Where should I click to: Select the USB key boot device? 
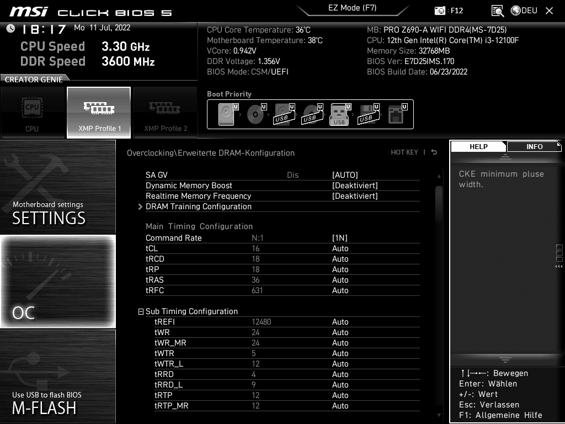click(x=340, y=114)
